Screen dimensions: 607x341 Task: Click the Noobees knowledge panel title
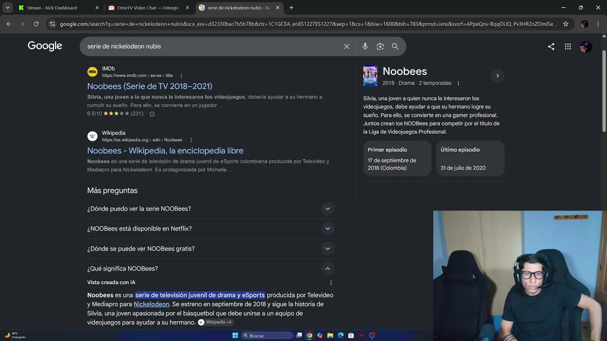405,72
